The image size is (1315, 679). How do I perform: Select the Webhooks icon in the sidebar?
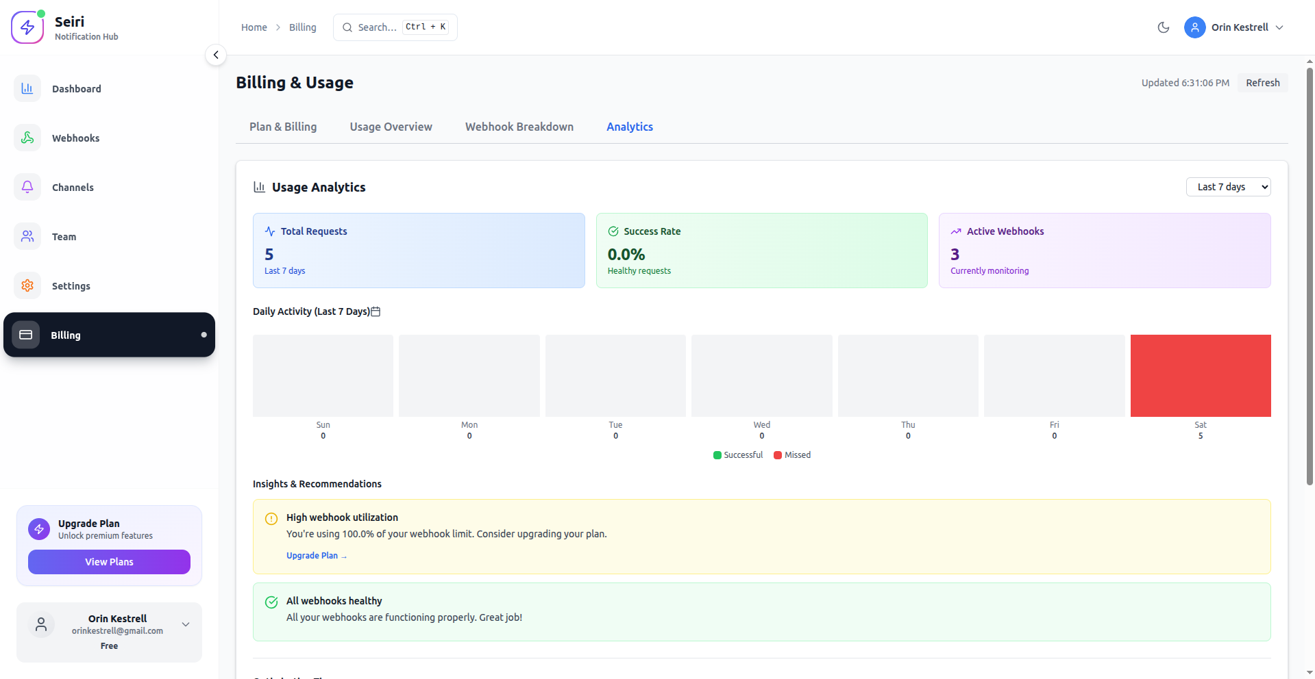coord(27,138)
